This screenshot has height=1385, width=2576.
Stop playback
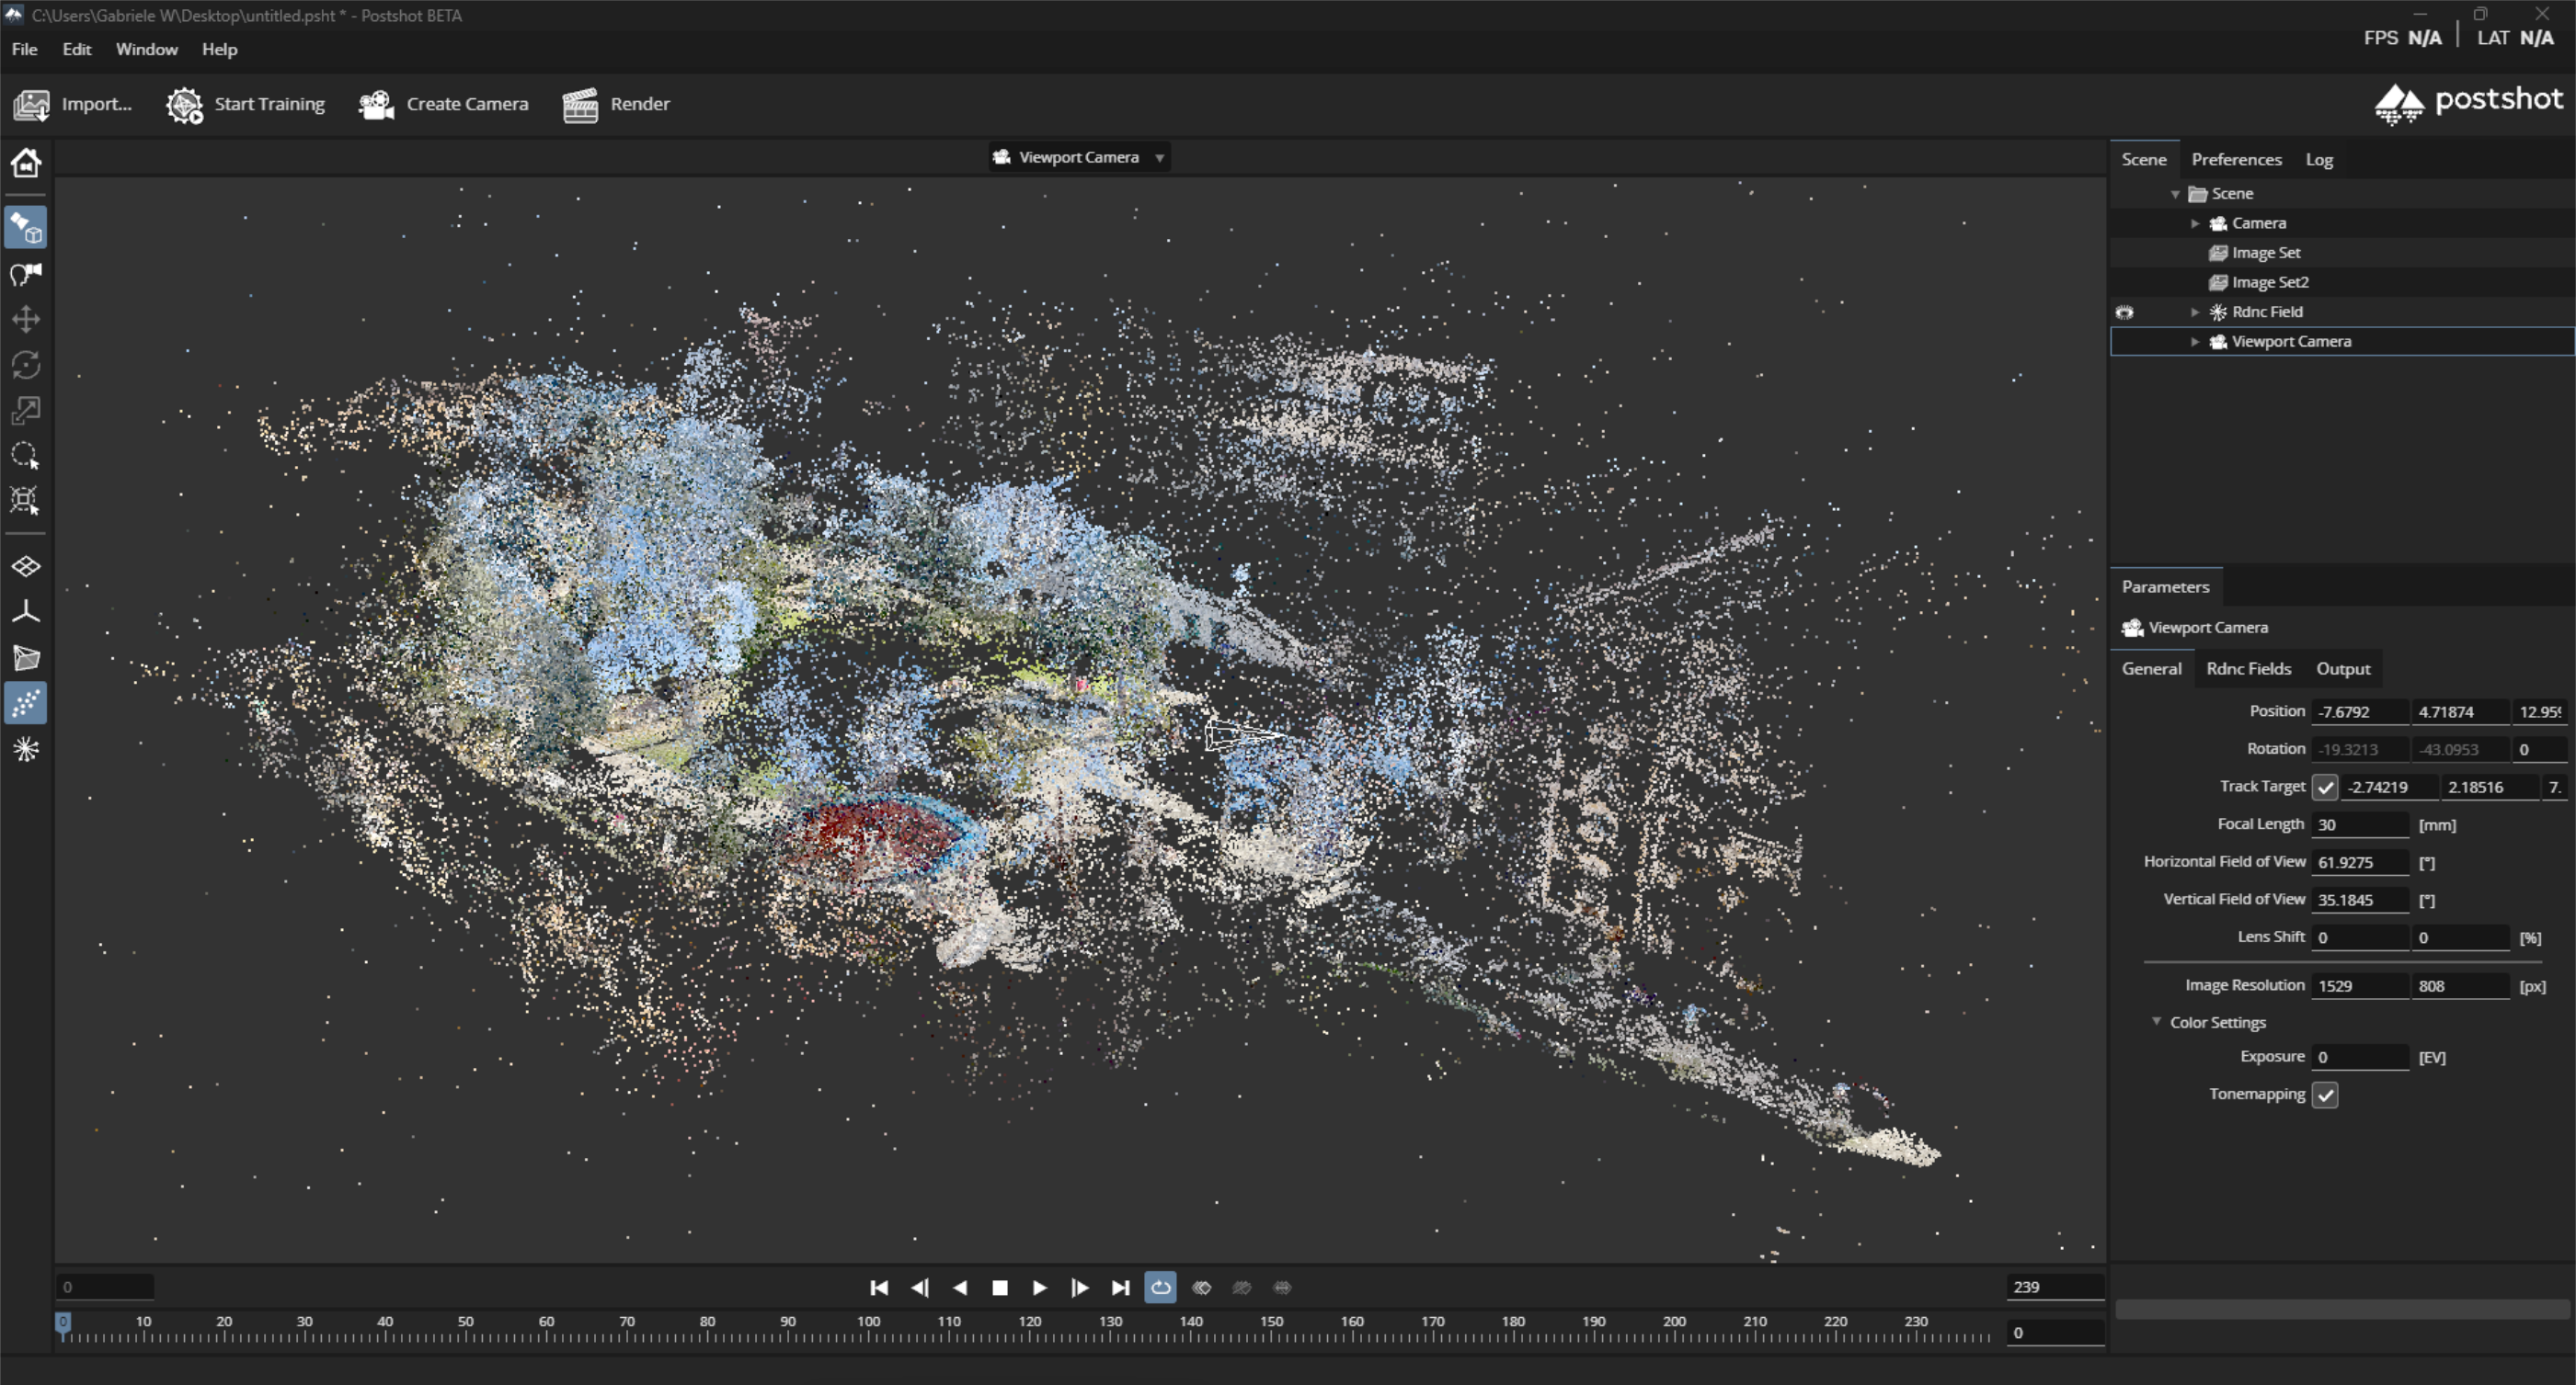[1000, 1287]
